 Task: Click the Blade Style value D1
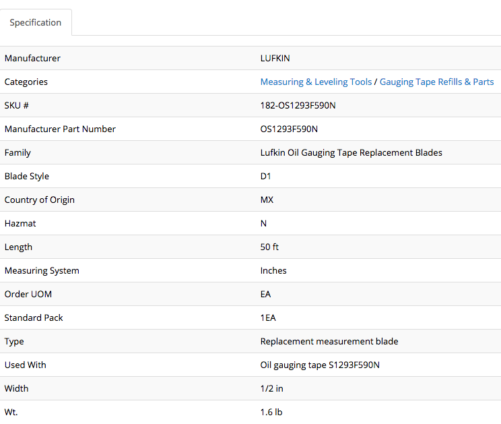(x=267, y=176)
